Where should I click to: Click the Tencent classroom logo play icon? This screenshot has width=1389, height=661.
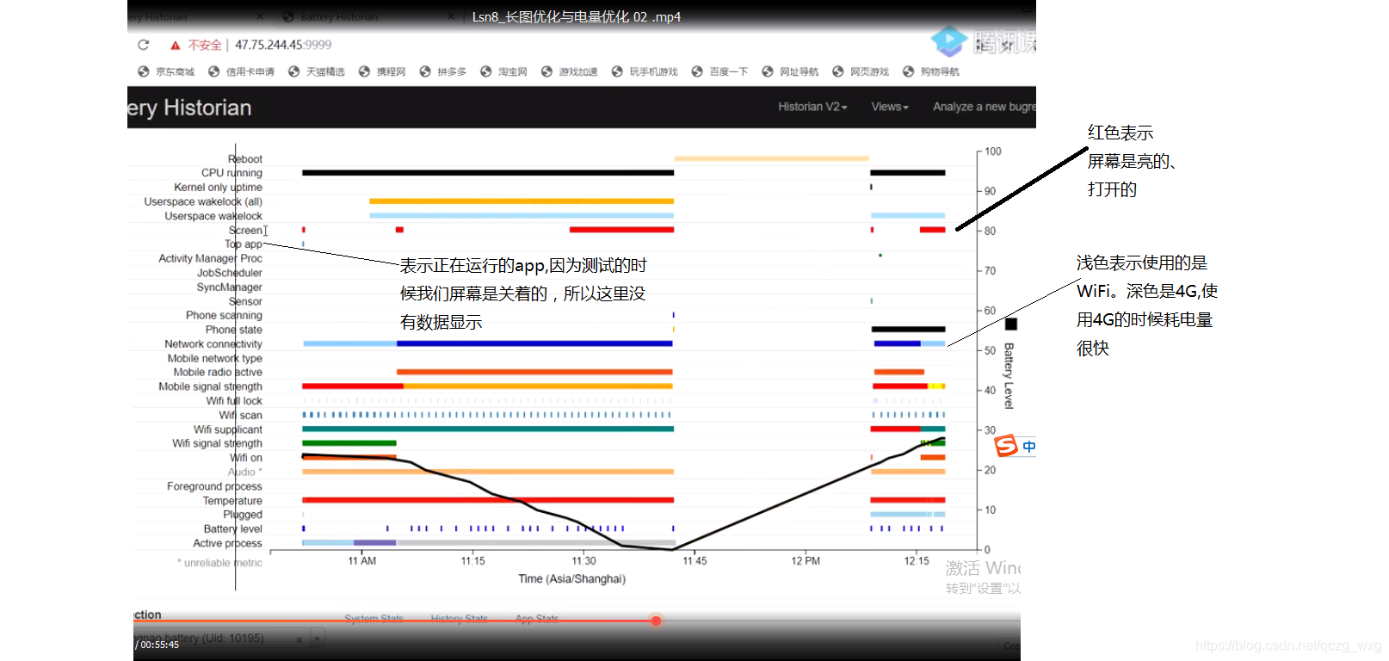[x=948, y=40]
